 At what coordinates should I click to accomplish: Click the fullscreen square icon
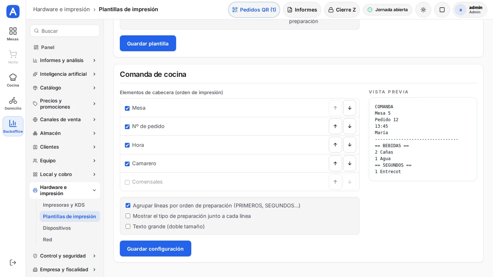pos(442,10)
